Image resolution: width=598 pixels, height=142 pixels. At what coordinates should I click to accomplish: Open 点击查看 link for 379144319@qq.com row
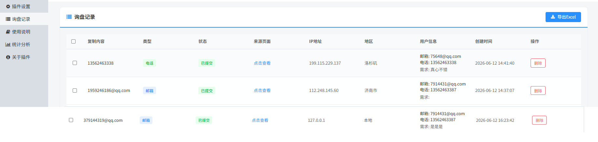point(260,120)
